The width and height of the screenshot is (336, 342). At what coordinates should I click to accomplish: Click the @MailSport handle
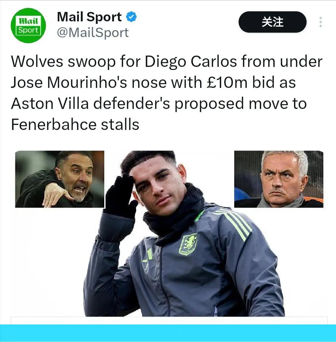coord(93,33)
